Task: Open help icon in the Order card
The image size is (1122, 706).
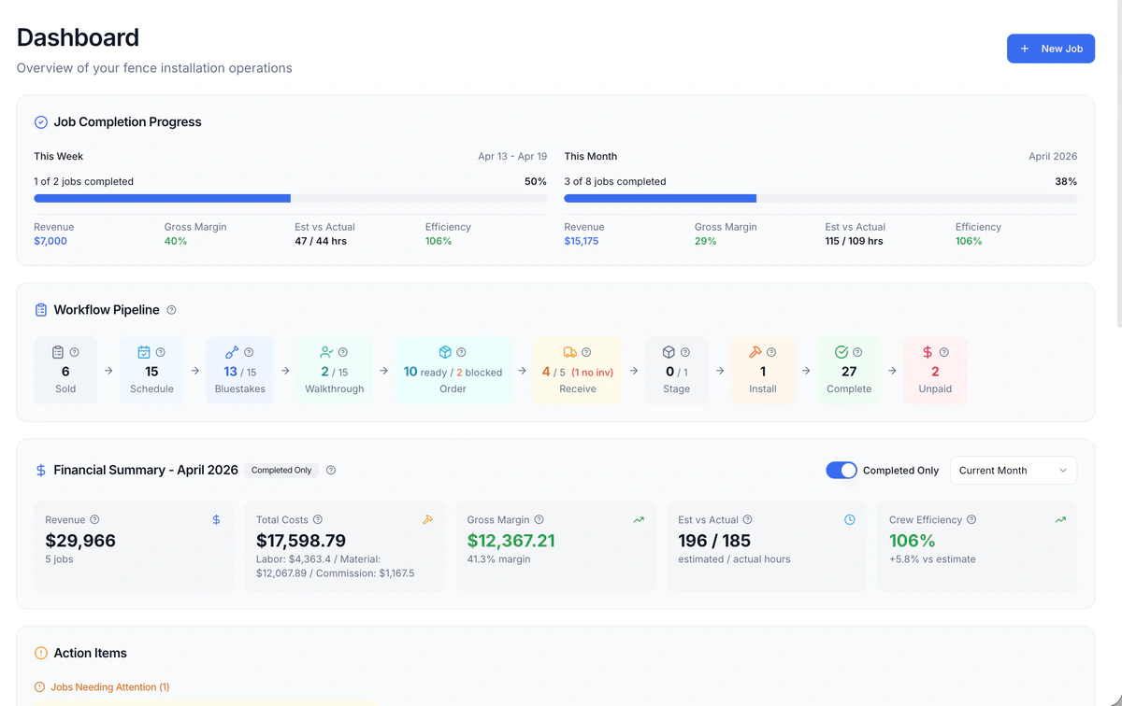Action: (462, 352)
